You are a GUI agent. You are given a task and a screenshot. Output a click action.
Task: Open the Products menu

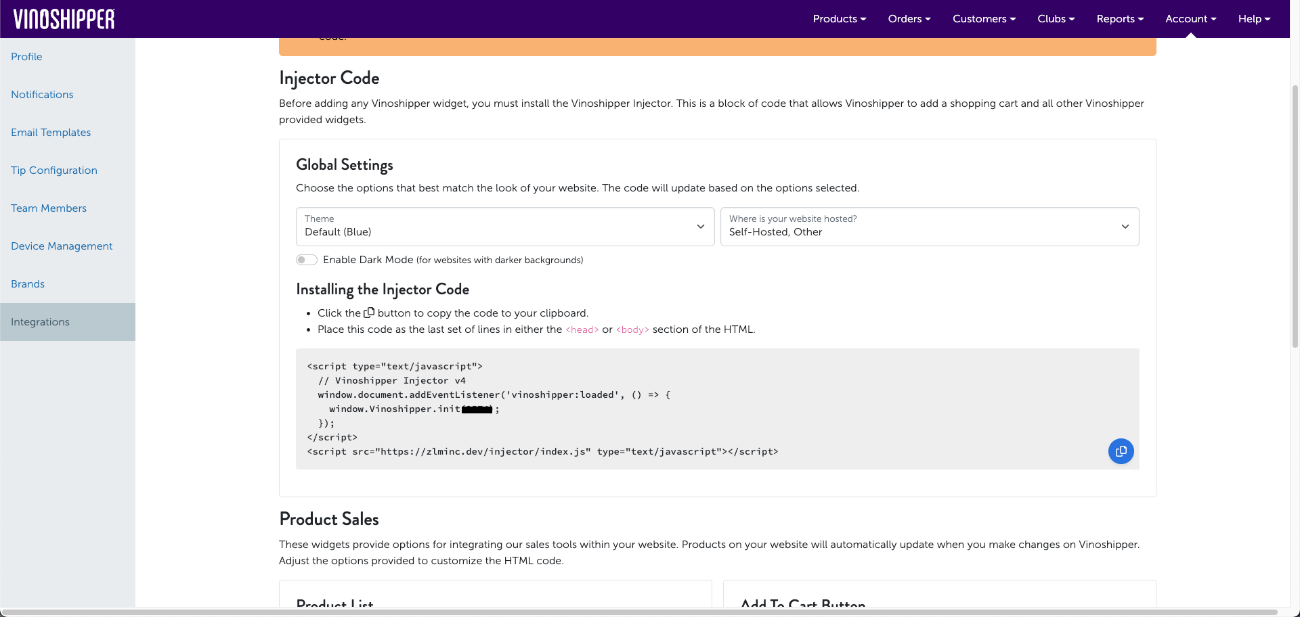(840, 19)
